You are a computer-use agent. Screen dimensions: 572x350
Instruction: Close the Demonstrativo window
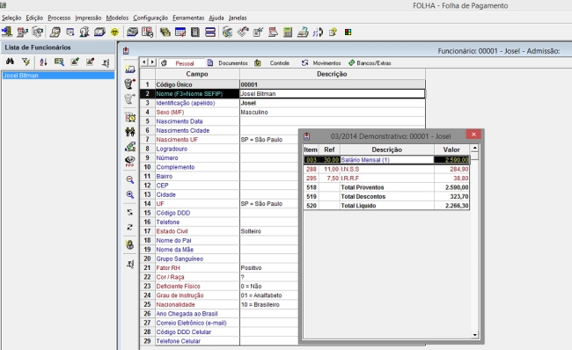click(x=473, y=135)
